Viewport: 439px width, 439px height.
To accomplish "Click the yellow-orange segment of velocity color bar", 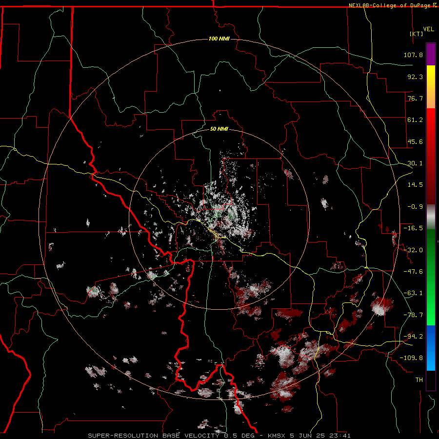I will click(x=431, y=87).
